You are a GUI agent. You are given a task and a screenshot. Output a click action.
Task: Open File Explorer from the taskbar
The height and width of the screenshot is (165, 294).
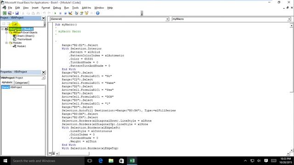pyautogui.click(x=111, y=161)
